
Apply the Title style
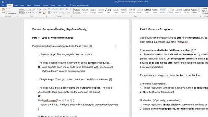click(x=108, y=11)
